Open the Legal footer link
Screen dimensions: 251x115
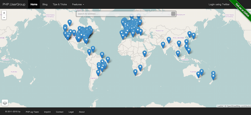point(71,112)
